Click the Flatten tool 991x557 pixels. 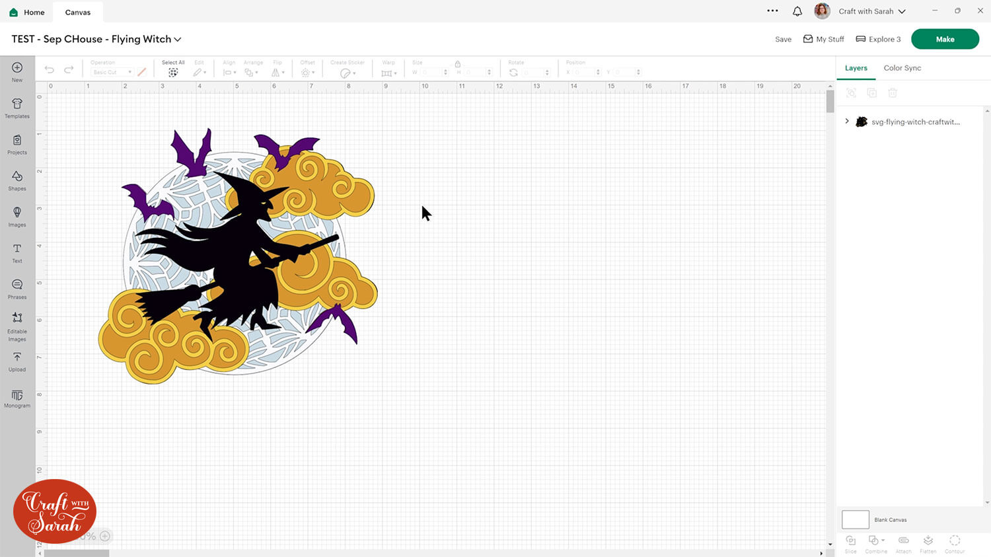(x=928, y=544)
